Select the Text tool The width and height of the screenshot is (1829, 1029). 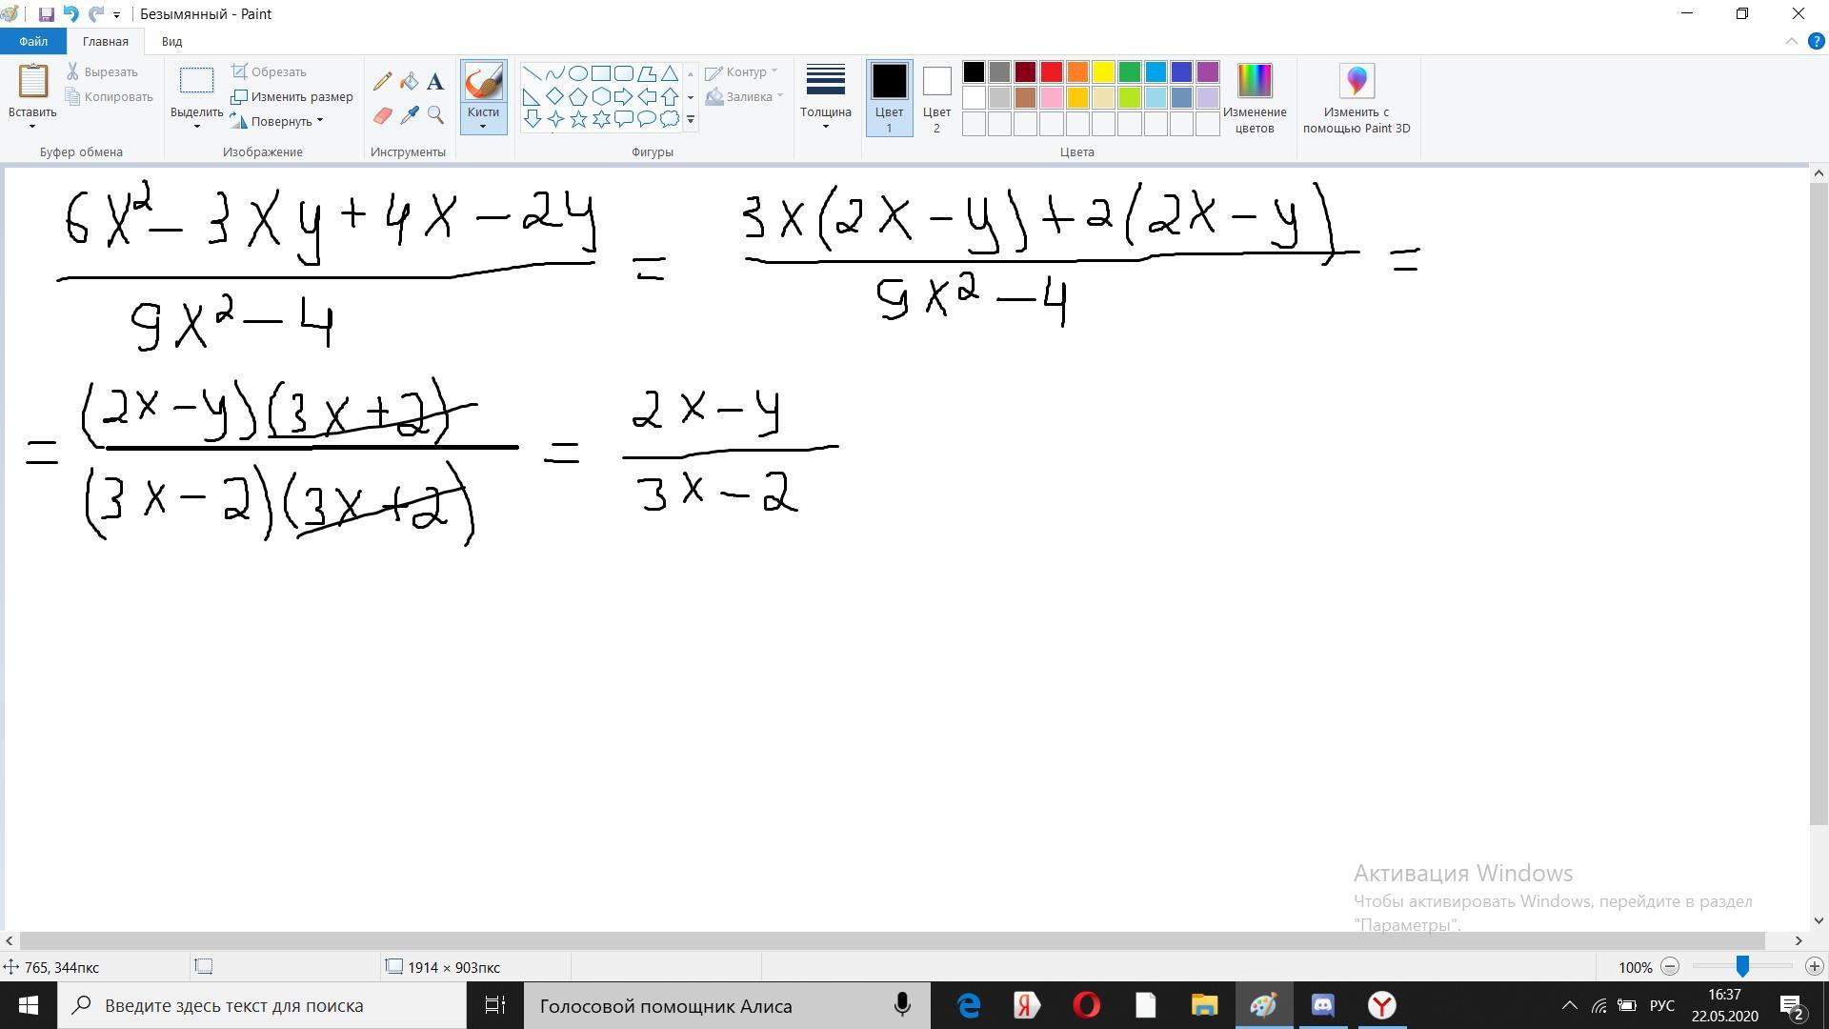click(435, 83)
